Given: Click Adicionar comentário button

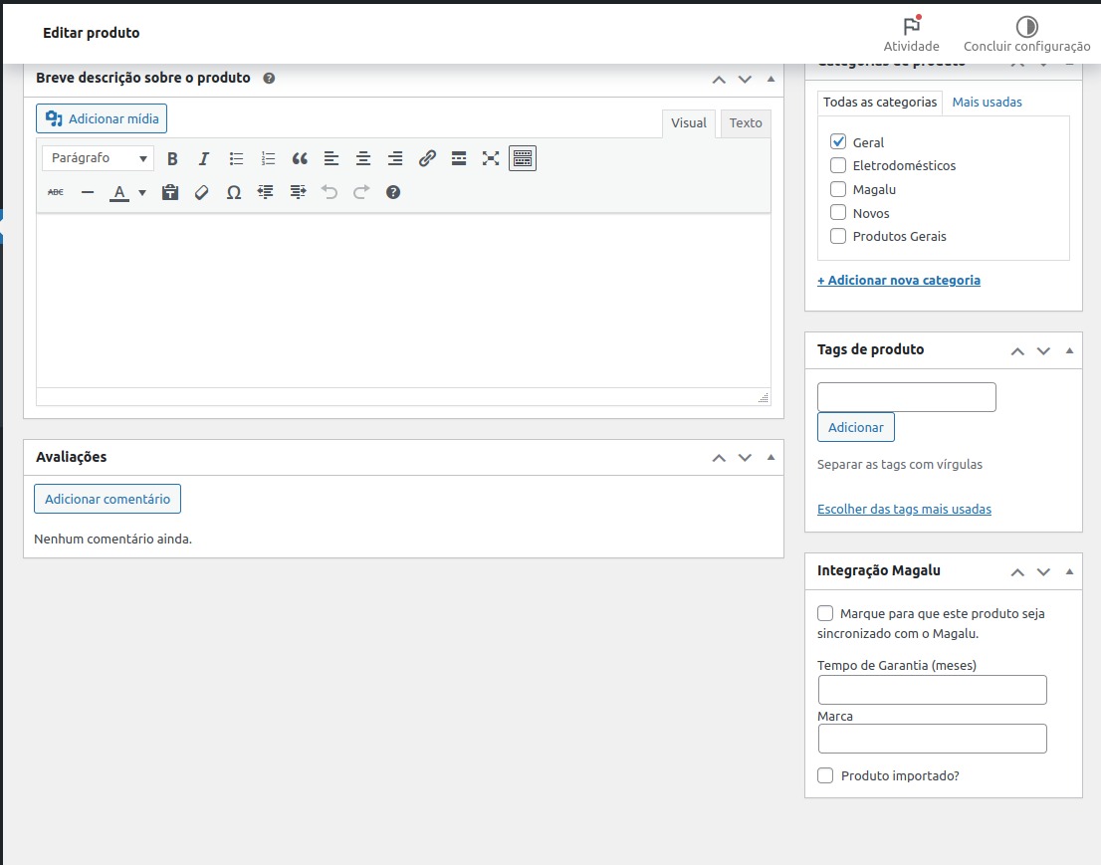Looking at the screenshot, I should [108, 499].
